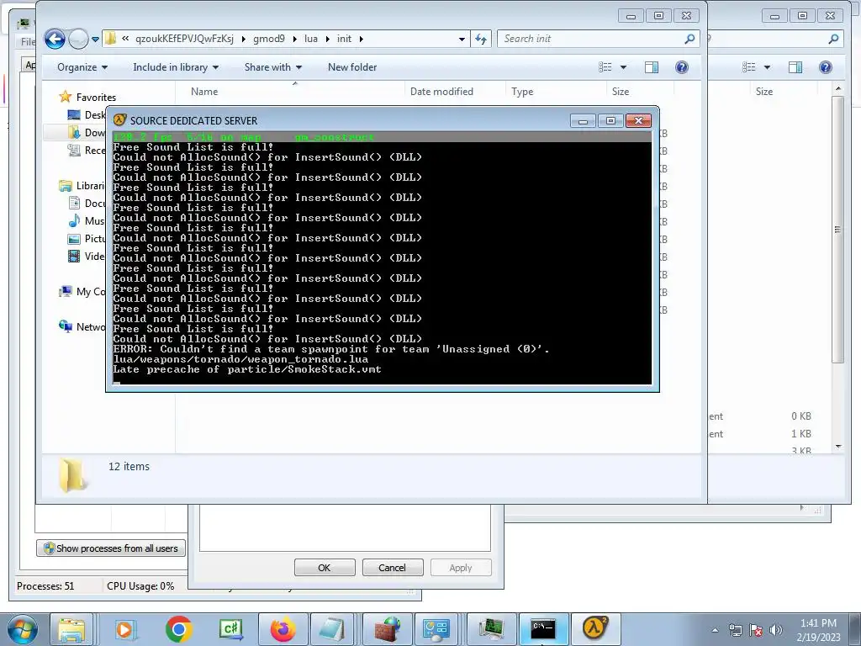Screen dimensions: 861x646
Task: Open the Organize menu
Action: (x=82, y=67)
